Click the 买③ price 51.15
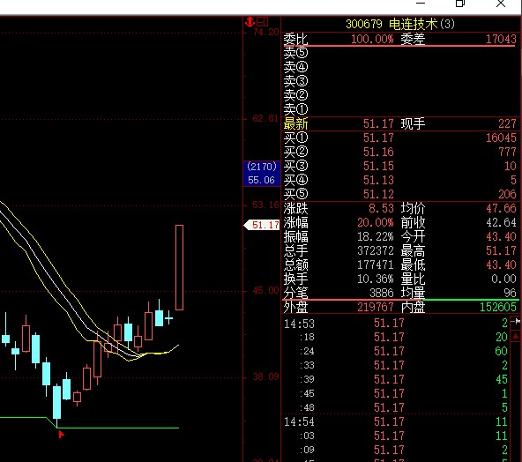 point(378,166)
